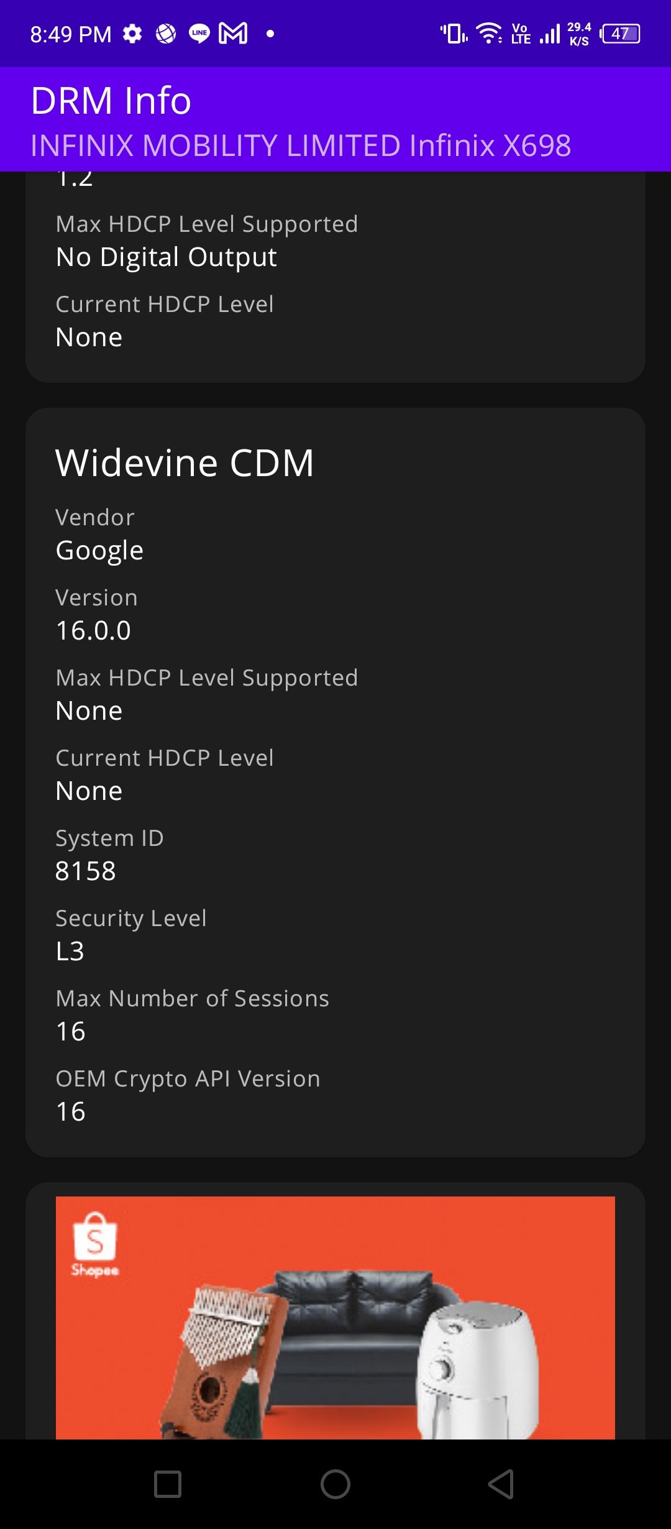Tap the Infinix X698 device subtitle

301,145
